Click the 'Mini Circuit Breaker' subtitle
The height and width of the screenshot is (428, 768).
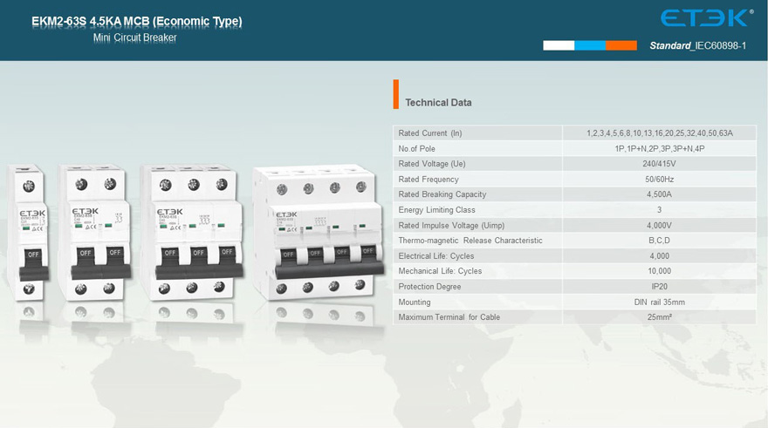pyautogui.click(x=134, y=37)
